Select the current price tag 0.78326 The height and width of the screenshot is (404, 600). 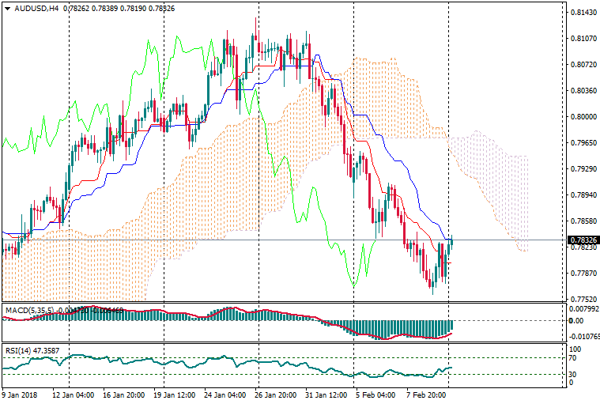pyautogui.click(x=583, y=240)
